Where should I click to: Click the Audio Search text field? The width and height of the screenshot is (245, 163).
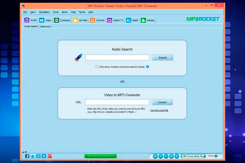pos(117,57)
